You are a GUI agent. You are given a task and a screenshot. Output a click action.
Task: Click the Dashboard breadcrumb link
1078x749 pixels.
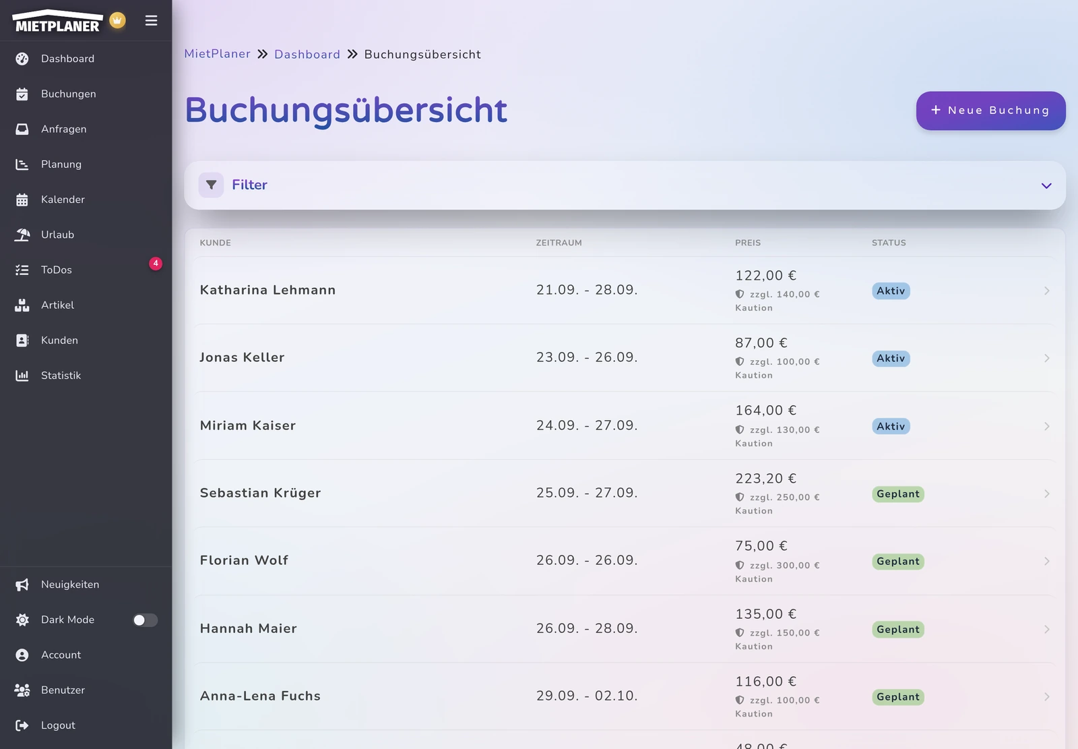307,54
